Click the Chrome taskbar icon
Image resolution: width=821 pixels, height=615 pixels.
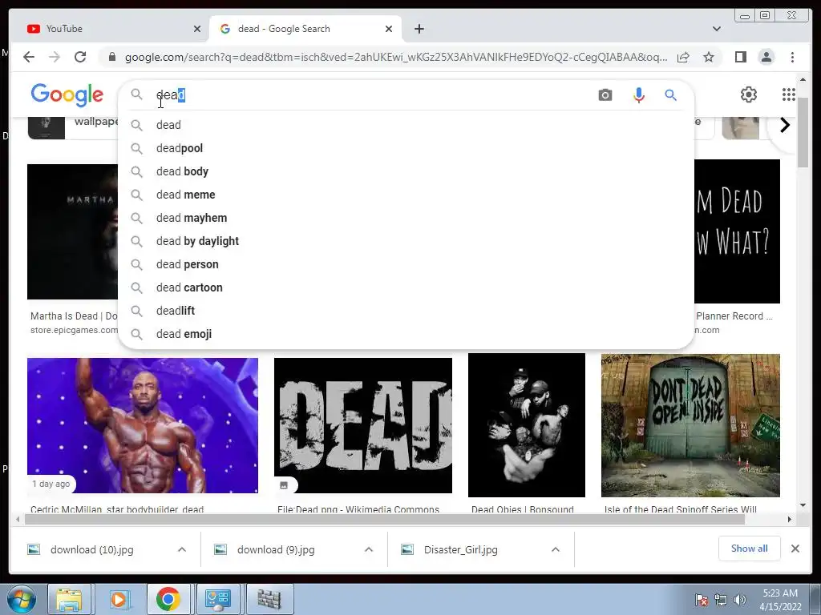(168, 599)
